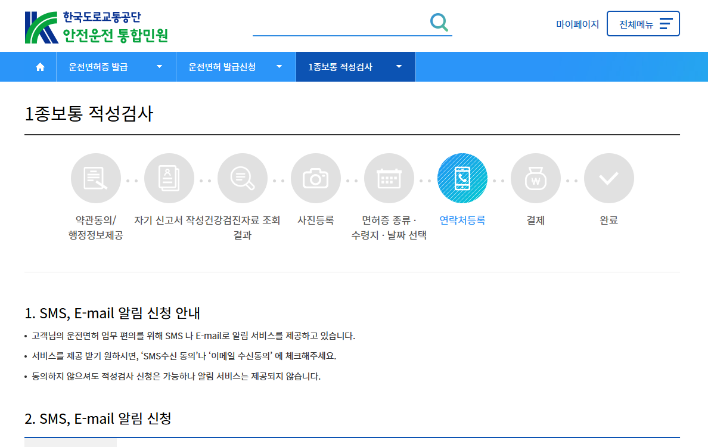Expand the 1종보통 적성검사 dropdown arrow
The image size is (708, 447).
[398, 67]
